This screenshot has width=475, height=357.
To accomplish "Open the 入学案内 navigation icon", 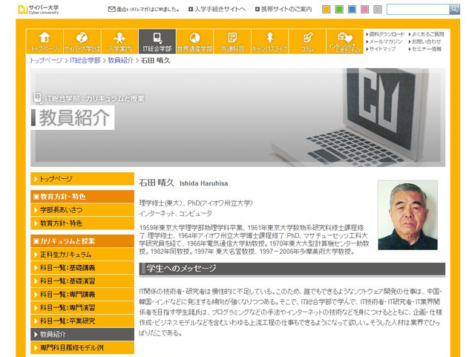I will 119,41.
